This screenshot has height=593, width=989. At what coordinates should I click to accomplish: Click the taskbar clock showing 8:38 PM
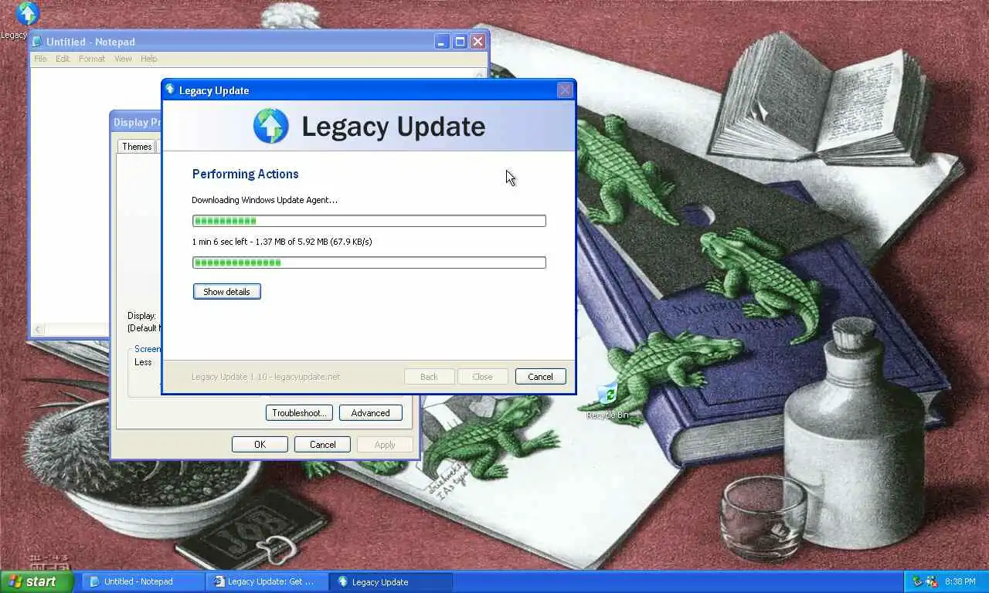[x=960, y=581]
